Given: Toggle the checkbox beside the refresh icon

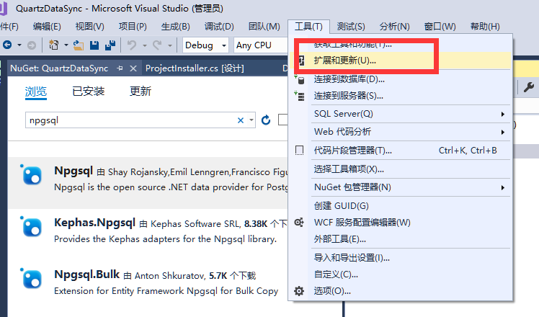Looking at the screenshot, I should [282, 120].
